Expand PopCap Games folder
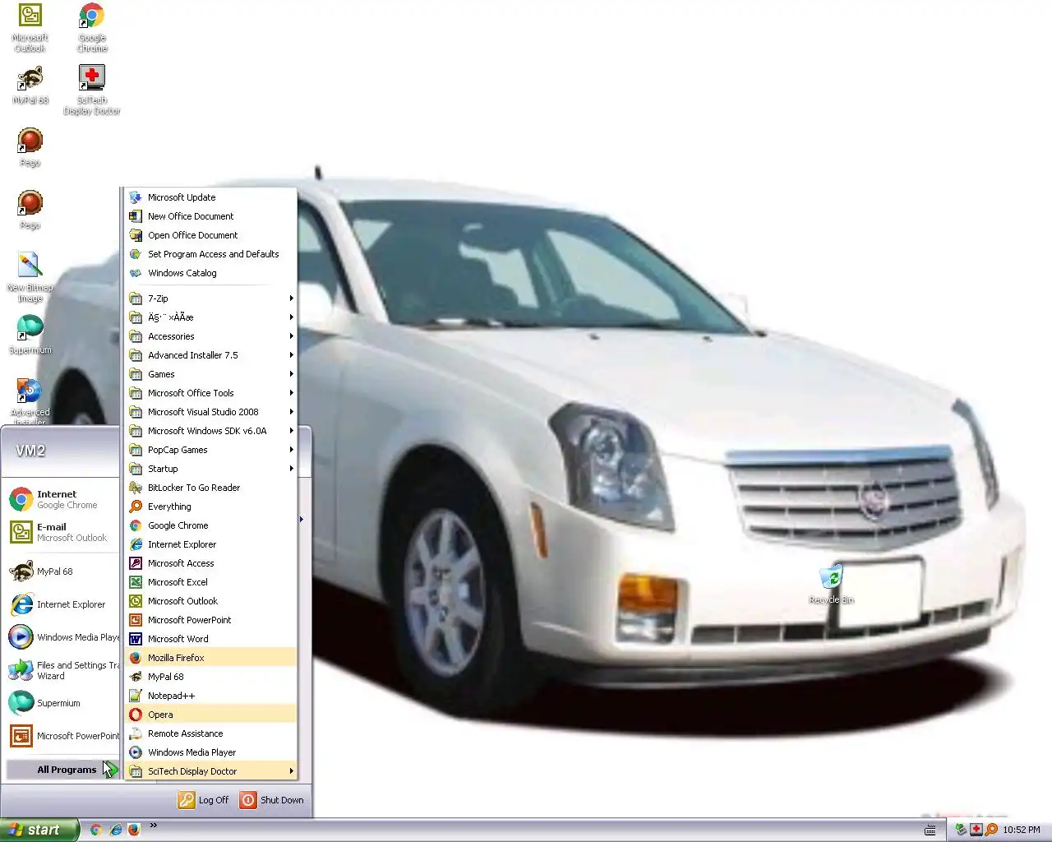Image resolution: width=1052 pixels, height=842 pixels. [210, 450]
